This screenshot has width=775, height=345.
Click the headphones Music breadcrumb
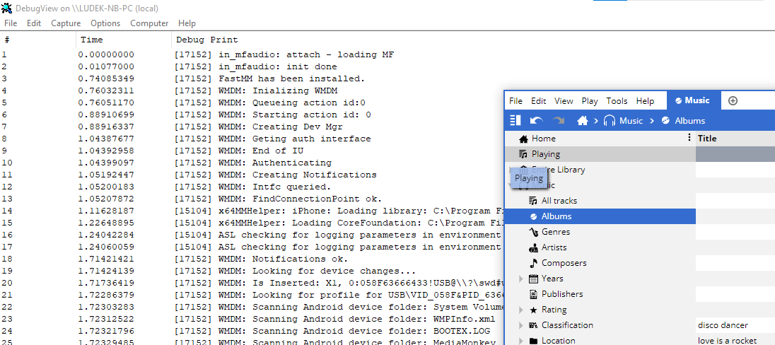pyautogui.click(x=623, y=121)
